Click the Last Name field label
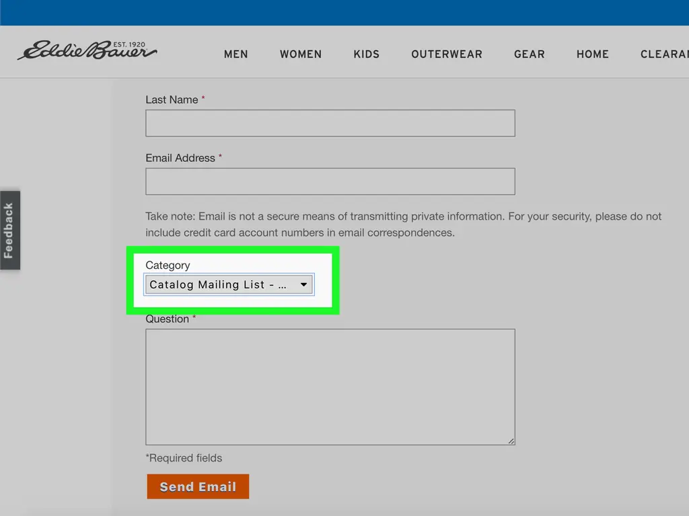689x516 pixels. point(172,100)
